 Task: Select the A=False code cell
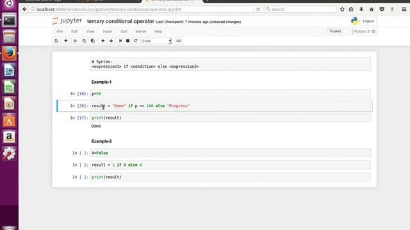(x=230, y=153)
